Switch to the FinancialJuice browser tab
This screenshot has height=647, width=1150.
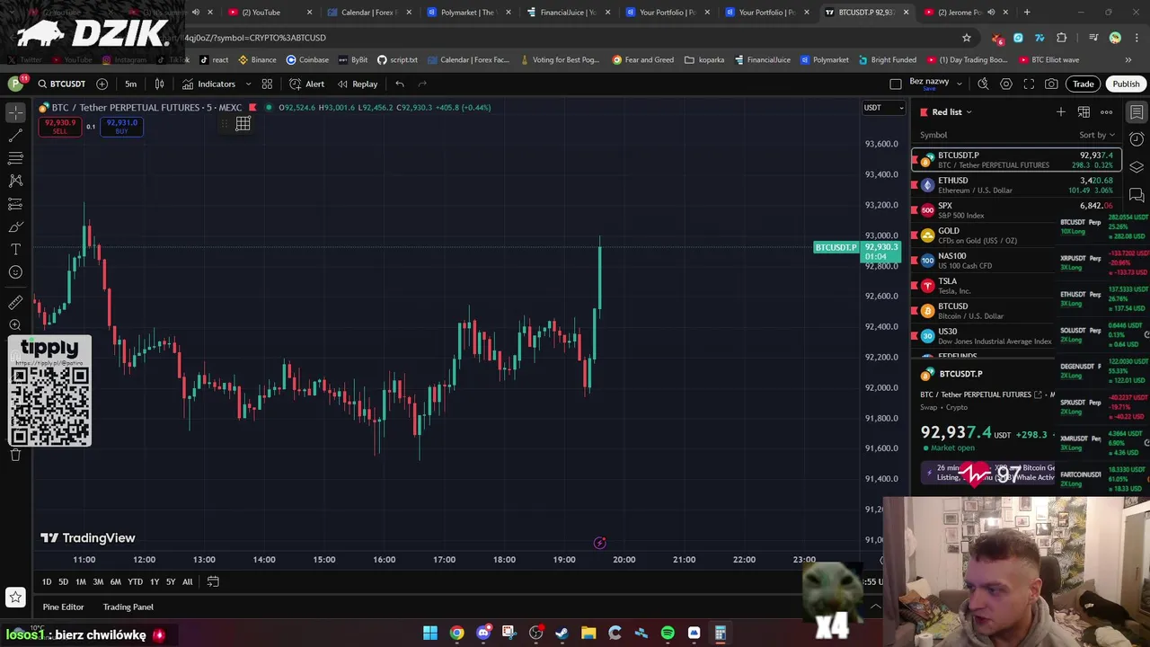click(x=566, y=12)
